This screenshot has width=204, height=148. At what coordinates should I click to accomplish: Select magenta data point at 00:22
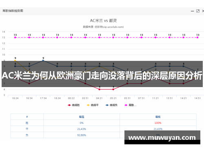pos(71,37)
